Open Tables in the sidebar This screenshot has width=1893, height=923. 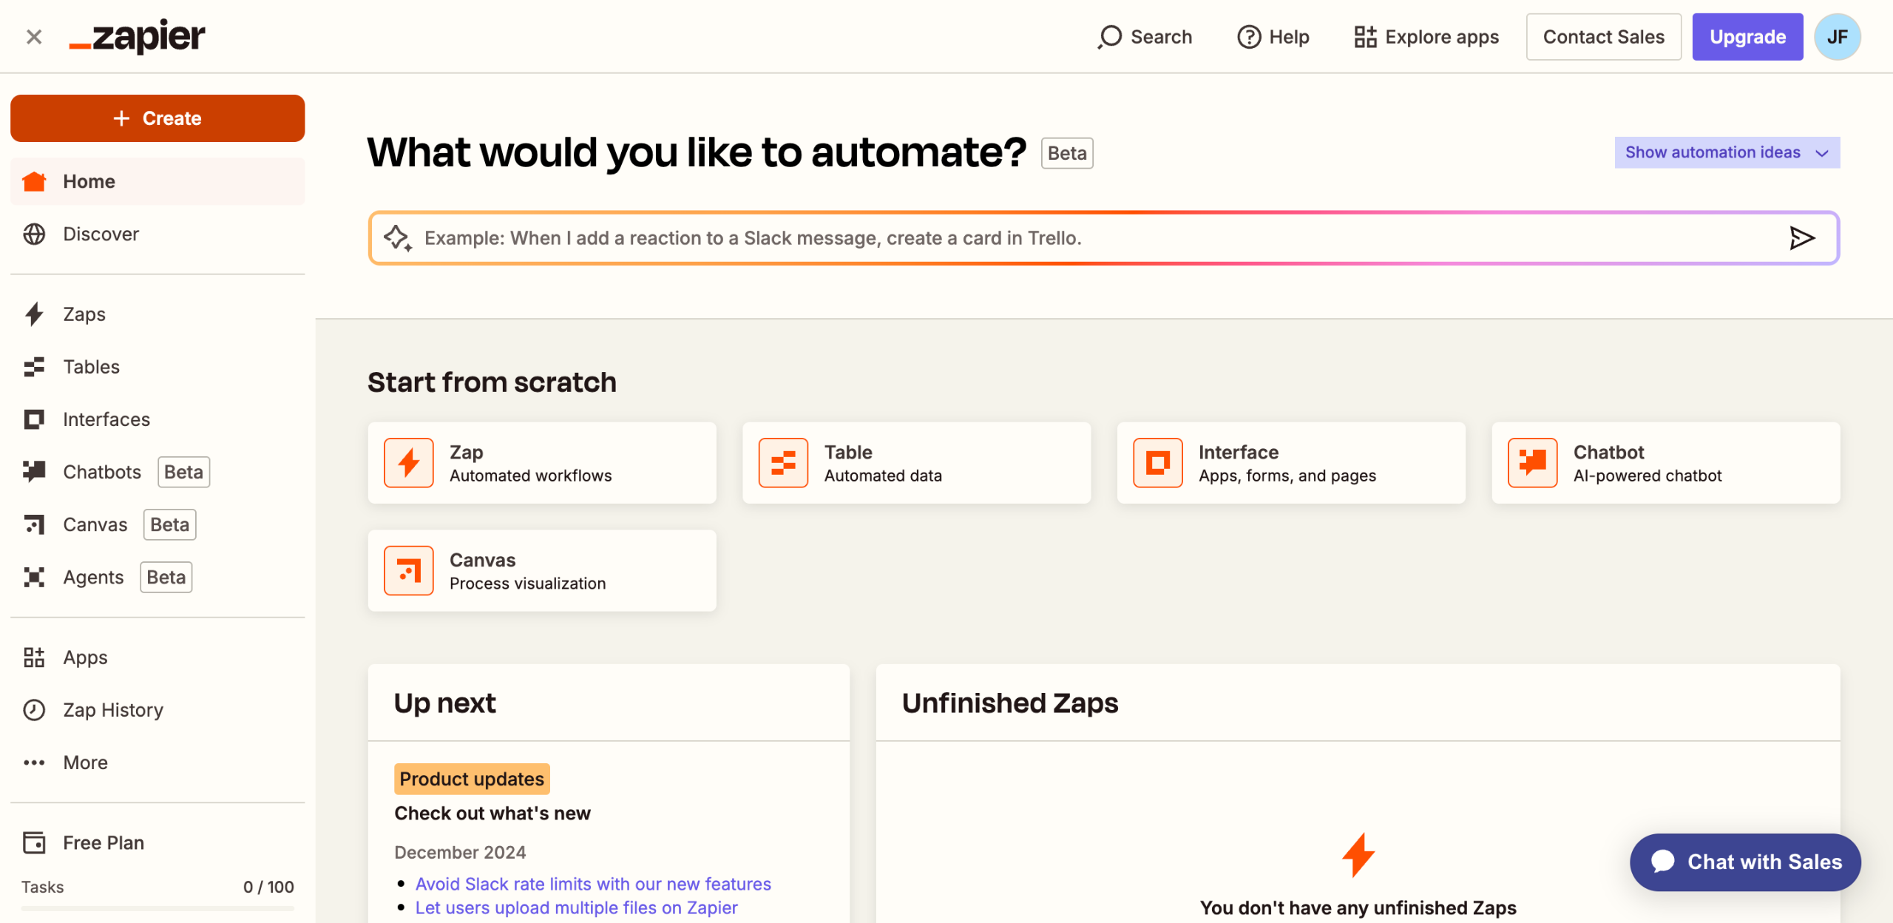coord(91,367)
